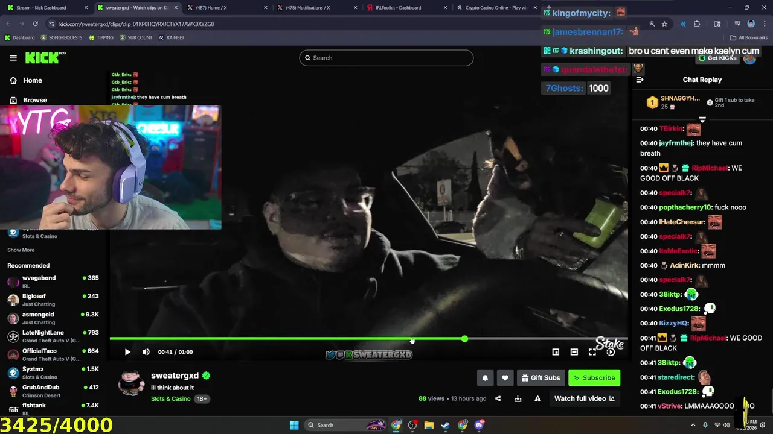Open Watch full video link
The width and height of the screenshot is (773, 434).
click(x=584, y=398)
